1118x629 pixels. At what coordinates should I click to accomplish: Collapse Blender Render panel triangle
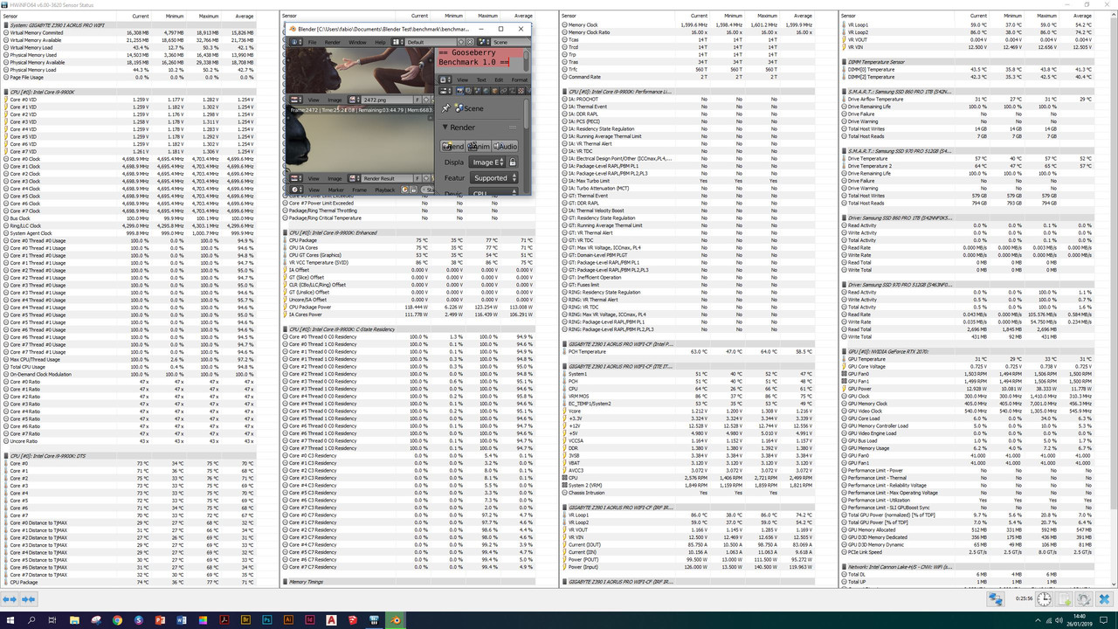(x=445, y=128)
